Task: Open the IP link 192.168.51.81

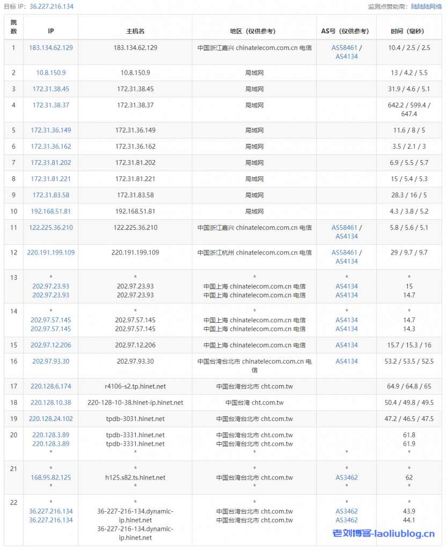Action: click(51, 212)
